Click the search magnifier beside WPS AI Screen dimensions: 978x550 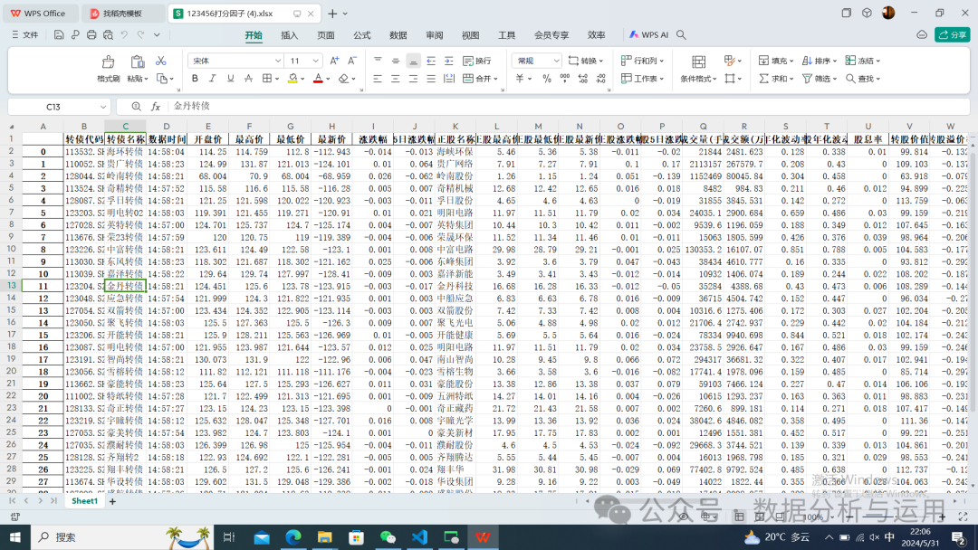click(681, 35)
